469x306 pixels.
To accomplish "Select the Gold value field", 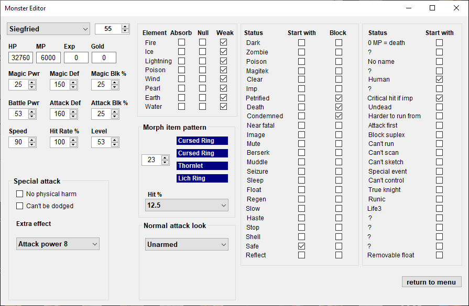I will tap(104, 58).
